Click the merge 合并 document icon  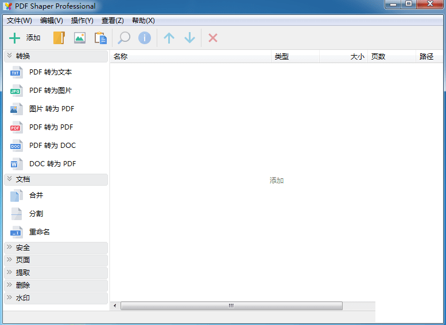[x=17, y=195]
